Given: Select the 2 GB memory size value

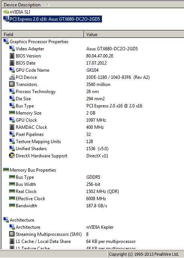Looking at the screenshot, I should pos(90,113).
